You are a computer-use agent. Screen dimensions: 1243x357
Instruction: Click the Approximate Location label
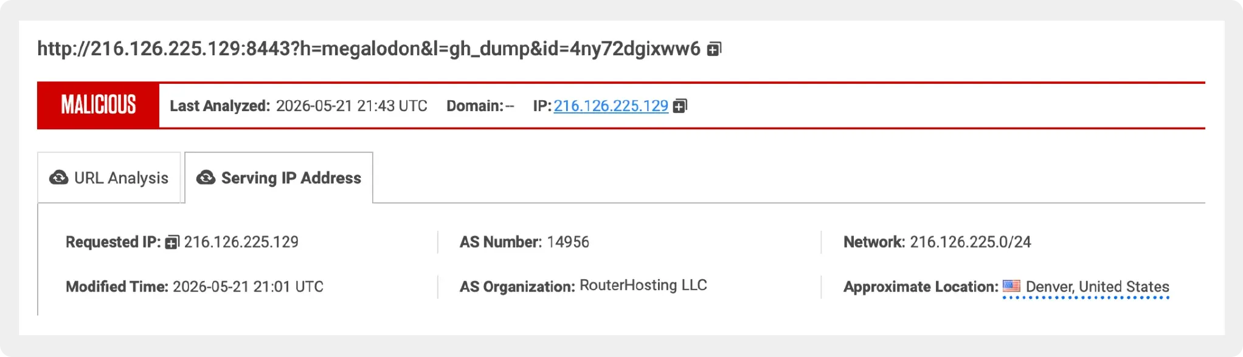pos(921,287)
